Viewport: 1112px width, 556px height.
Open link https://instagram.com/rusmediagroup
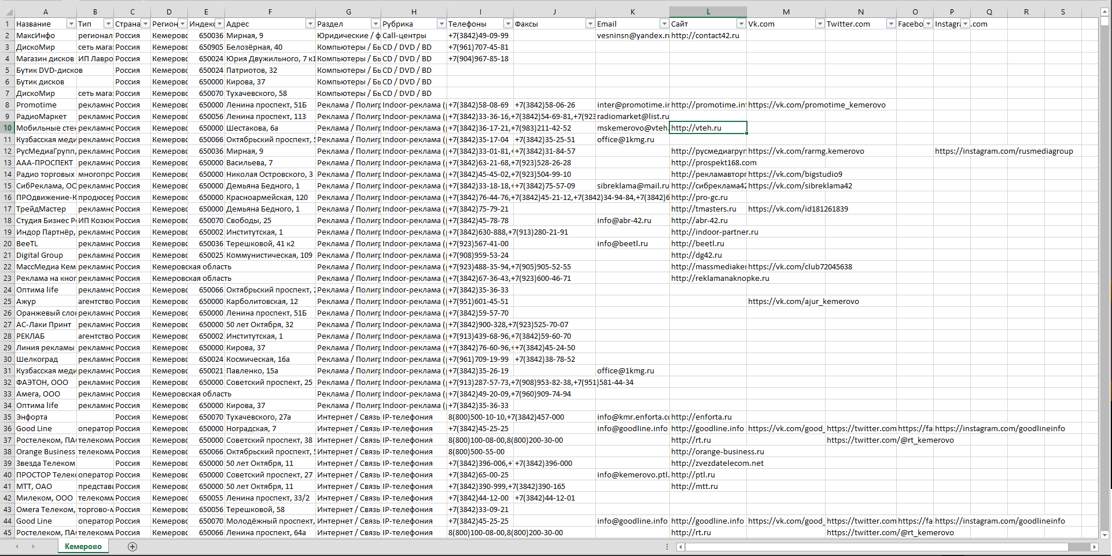(x=1004, y=151)
